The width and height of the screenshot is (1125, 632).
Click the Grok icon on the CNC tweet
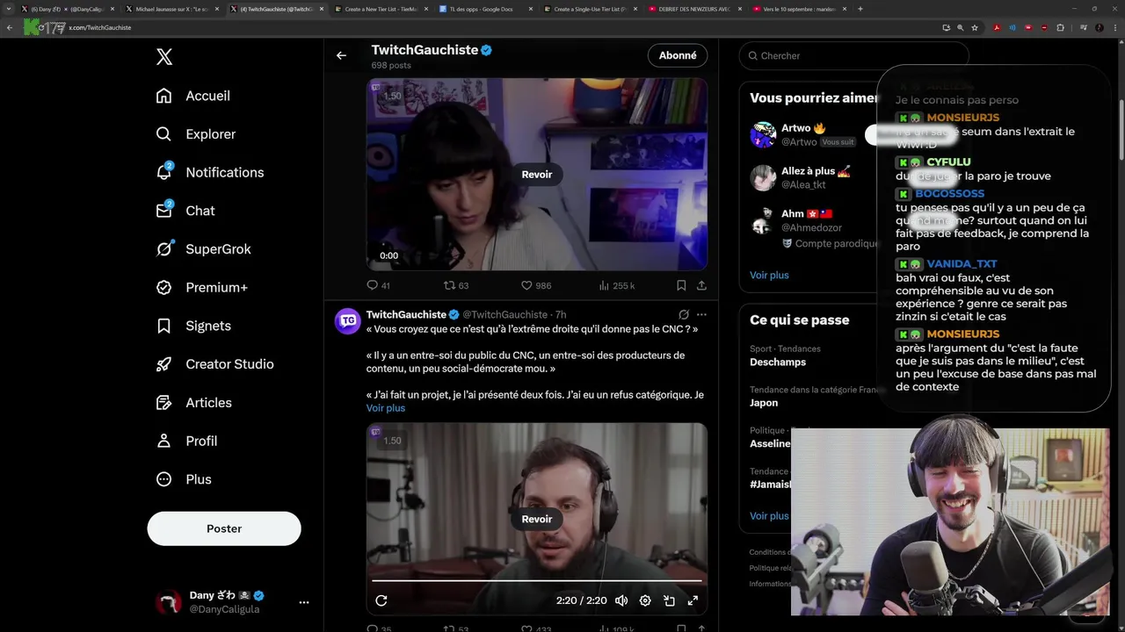point(683,314)
